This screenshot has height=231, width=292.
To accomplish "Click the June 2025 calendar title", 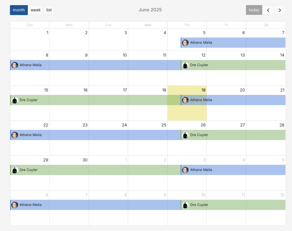I will click(150, 10).
